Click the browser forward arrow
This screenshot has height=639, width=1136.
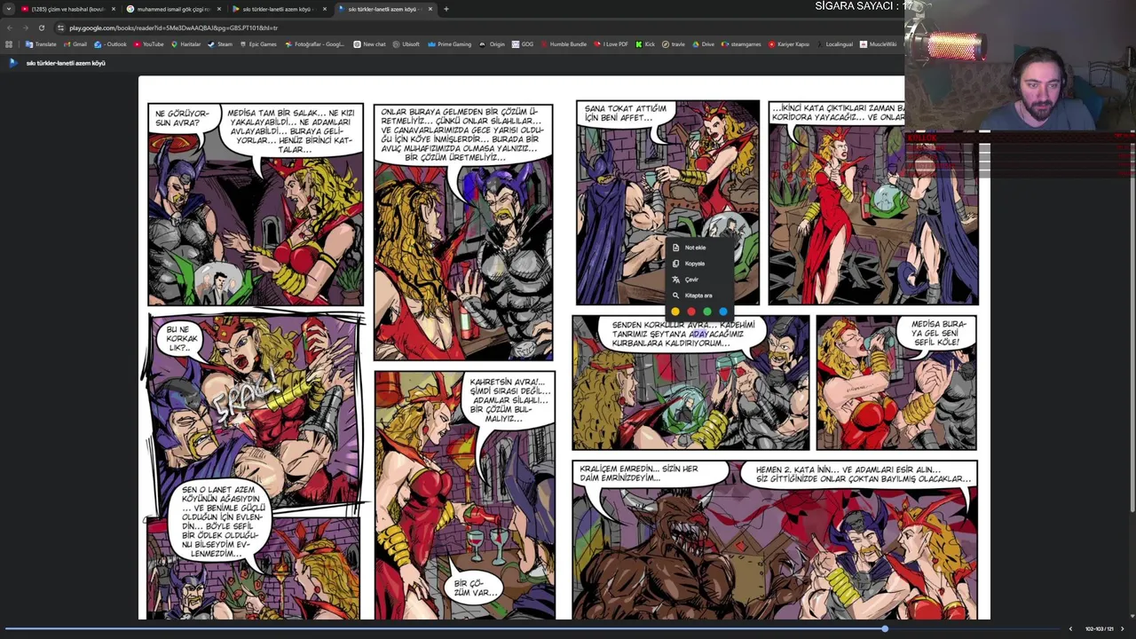pos(25,28)
